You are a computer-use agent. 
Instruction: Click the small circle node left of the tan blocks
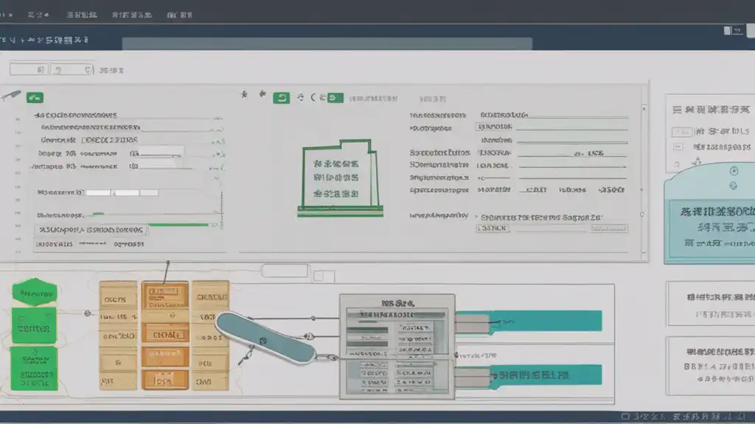(87, 313)
